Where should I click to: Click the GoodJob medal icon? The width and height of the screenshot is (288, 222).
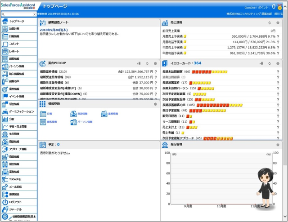pyautogui.click(x=280, y=7)
